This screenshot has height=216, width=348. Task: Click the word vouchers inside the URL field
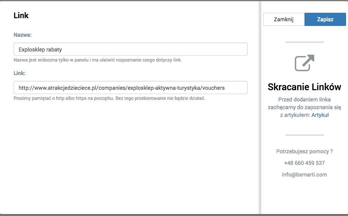pyautogui.click(x=214, y=88)
